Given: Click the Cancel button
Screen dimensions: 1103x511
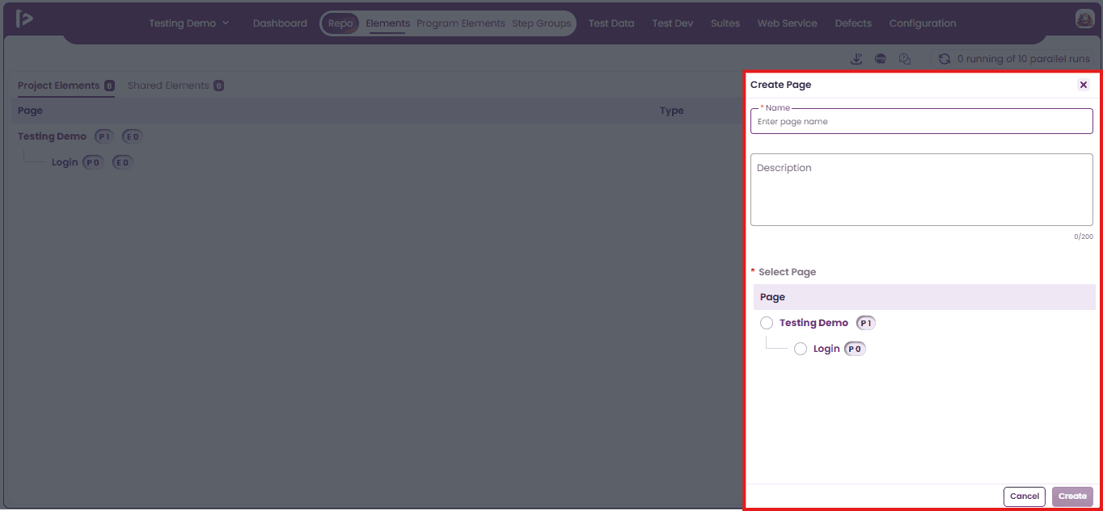Looking at the screenshot, I should point(1025,496).
